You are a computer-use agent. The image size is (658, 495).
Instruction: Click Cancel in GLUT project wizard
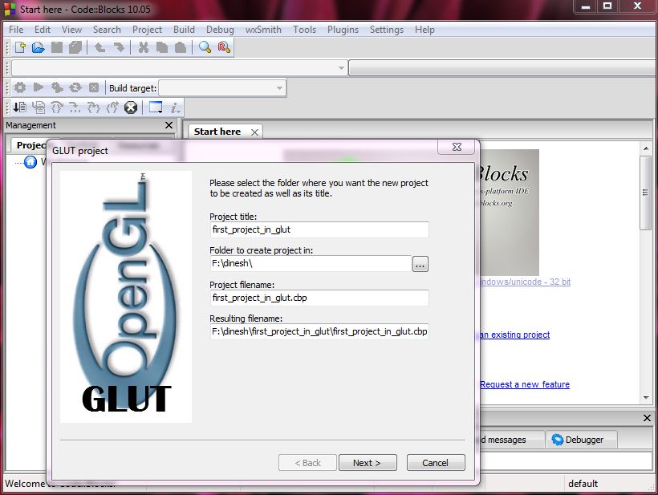pyautogui.click(x=436, y=463)
